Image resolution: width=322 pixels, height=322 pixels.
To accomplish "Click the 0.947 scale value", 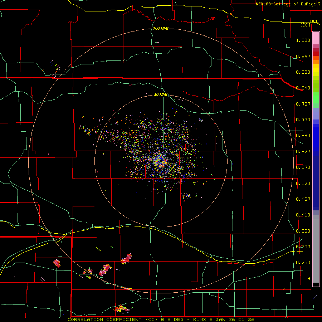I will pyautogui.click(x=303, y=56).
